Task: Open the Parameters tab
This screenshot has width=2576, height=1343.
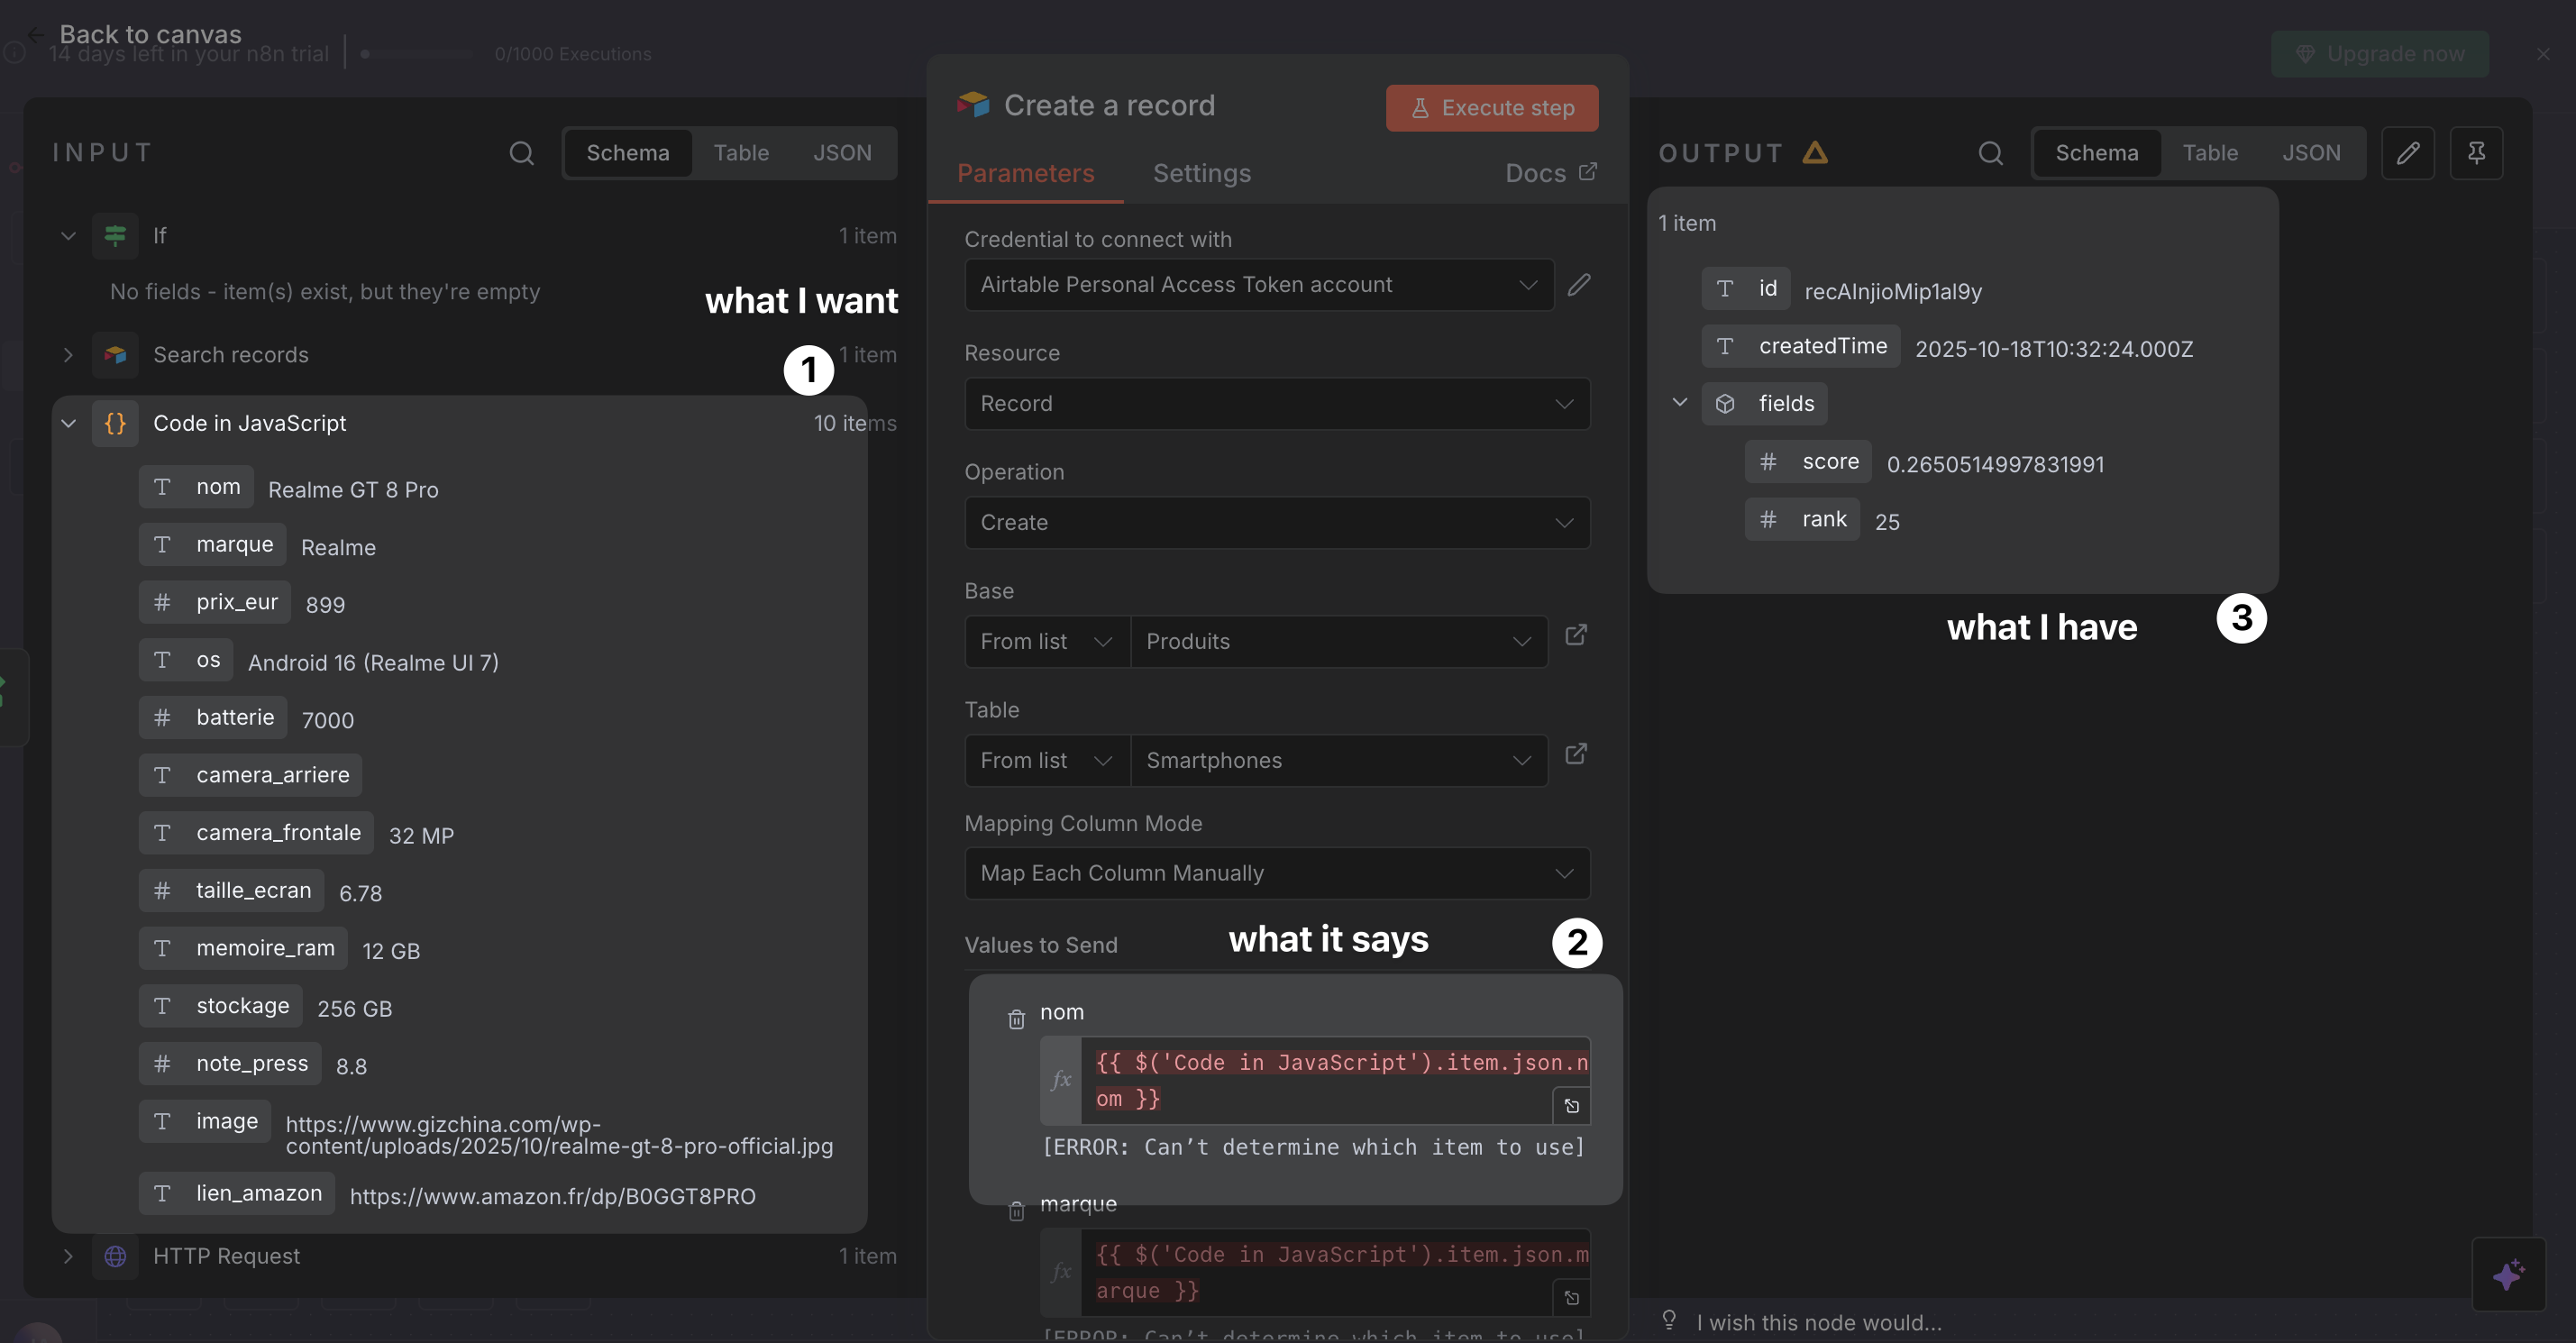Action: tap(1025, 174)
